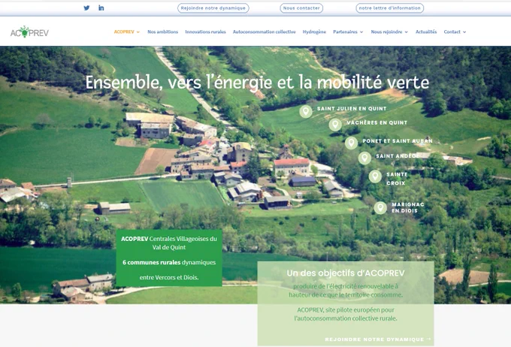Select the Marignac en Diois label
511x347 pixels.
pos(408,207)
